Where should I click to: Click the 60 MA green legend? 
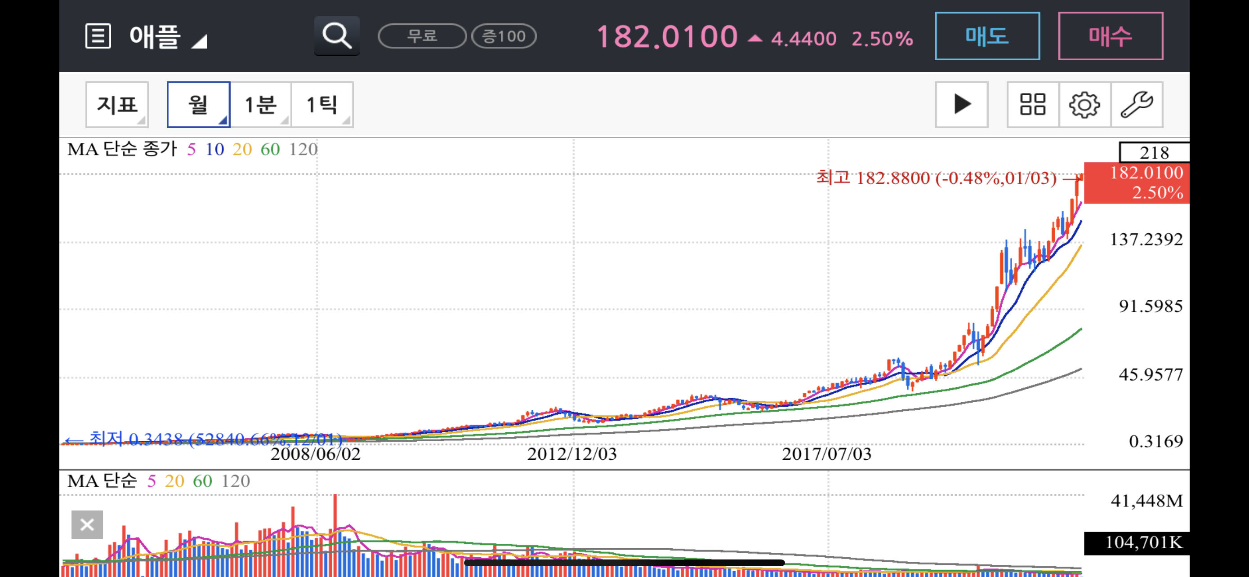tap(270, 149)
